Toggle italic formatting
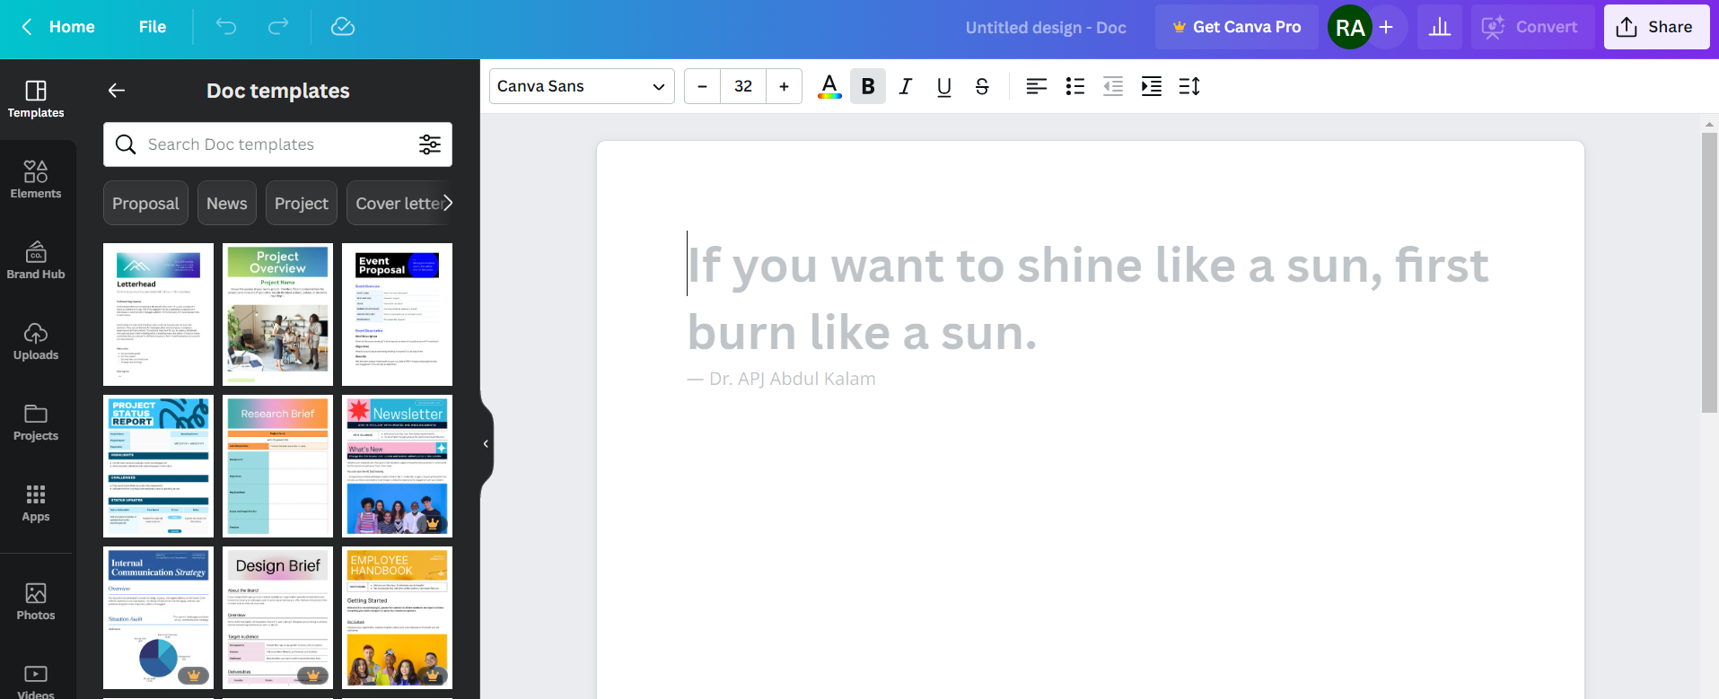Viewport: 1719px width, 699px height. 906,86
